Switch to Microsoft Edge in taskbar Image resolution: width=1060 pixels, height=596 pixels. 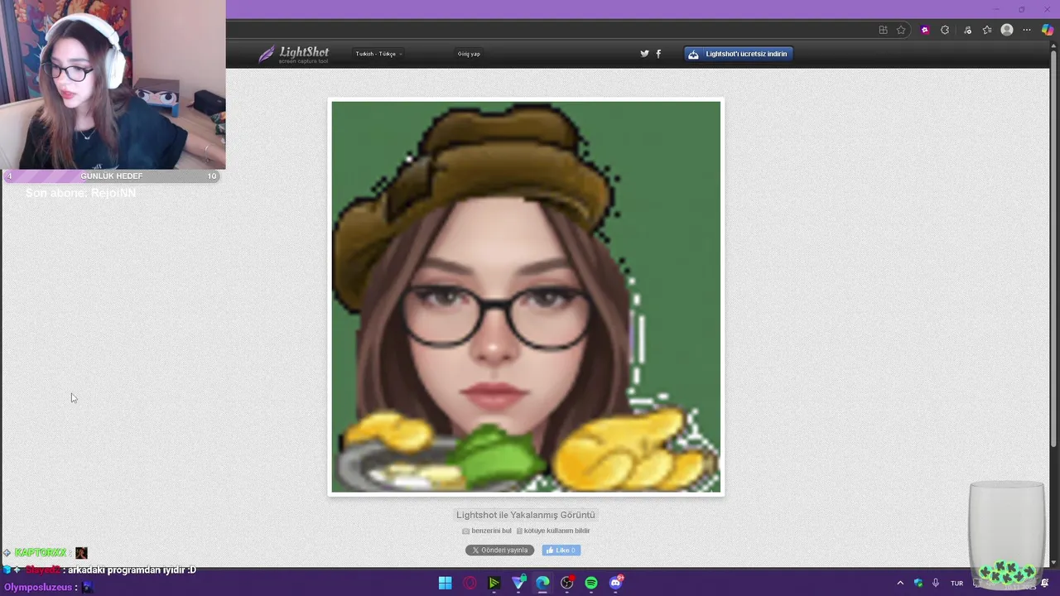[x=542, y=583]
